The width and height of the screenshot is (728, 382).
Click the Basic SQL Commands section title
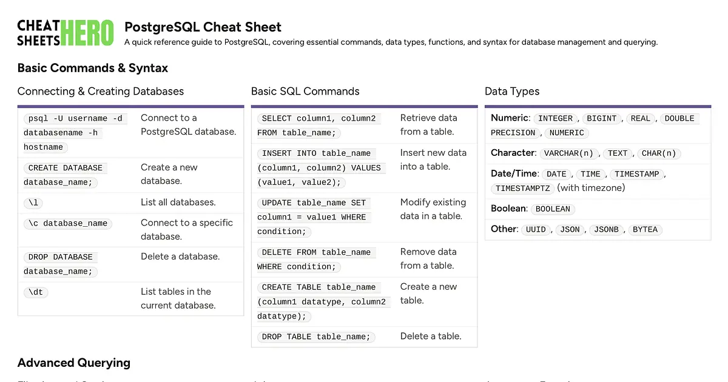point(305,92)
